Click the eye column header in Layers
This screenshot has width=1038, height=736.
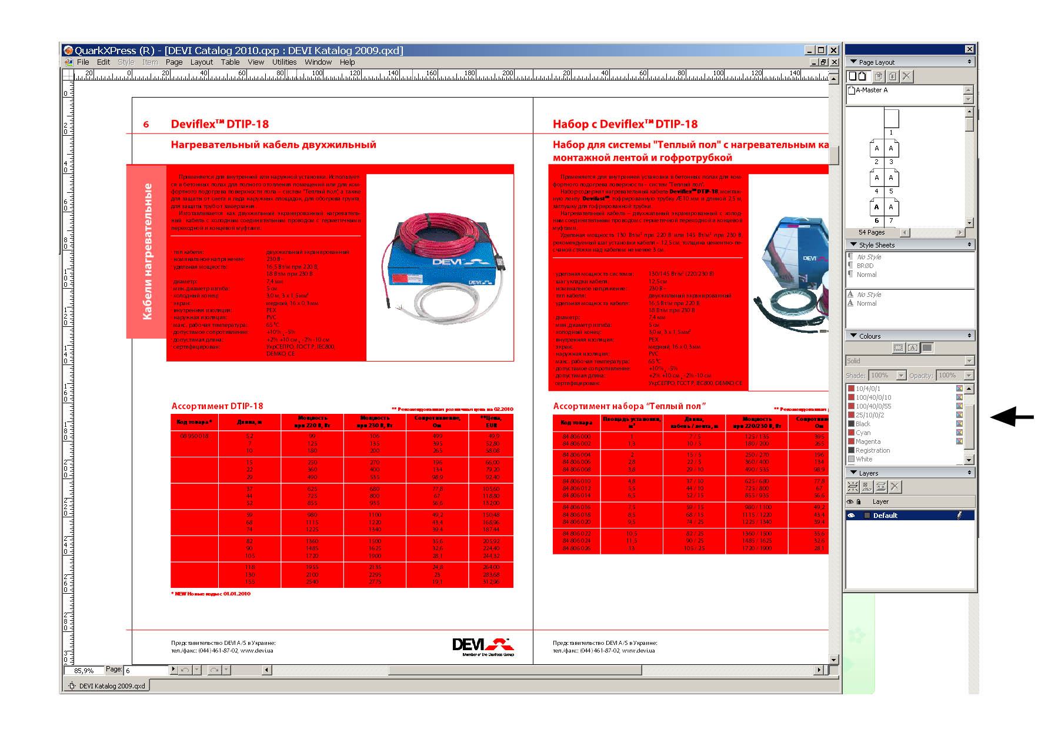click(x=850, y=501)
